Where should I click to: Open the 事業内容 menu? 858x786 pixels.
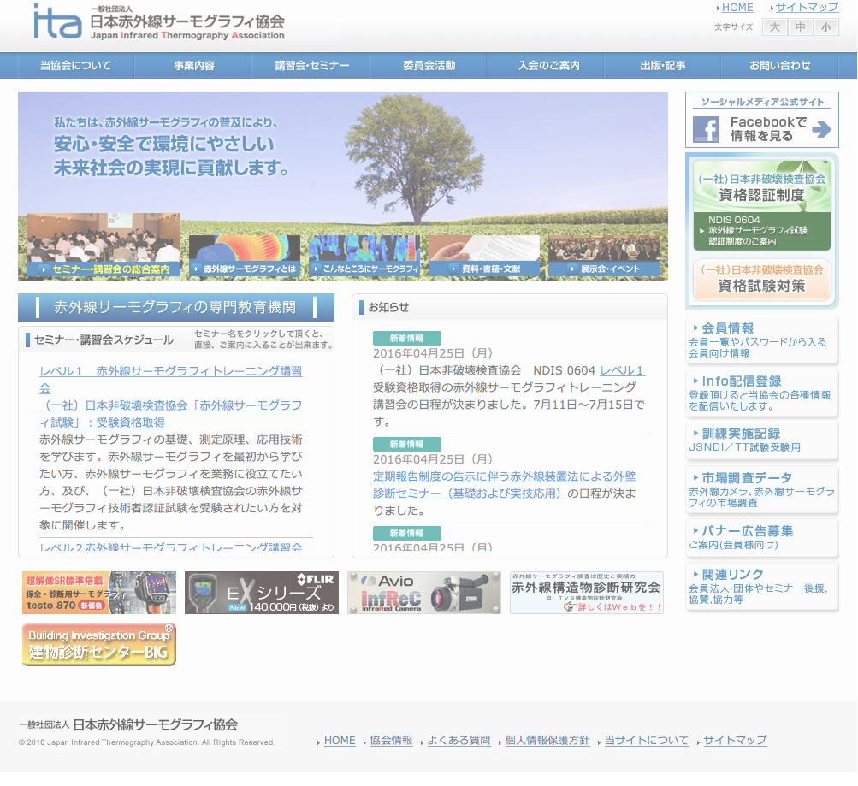(x=193, y=66)
